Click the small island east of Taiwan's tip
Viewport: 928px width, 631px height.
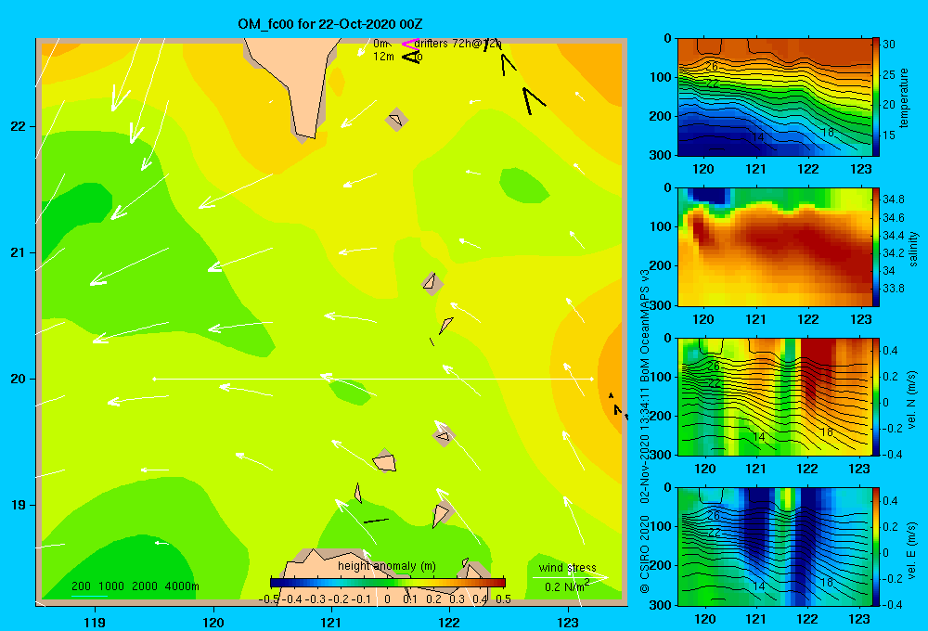tap(396, 119)
